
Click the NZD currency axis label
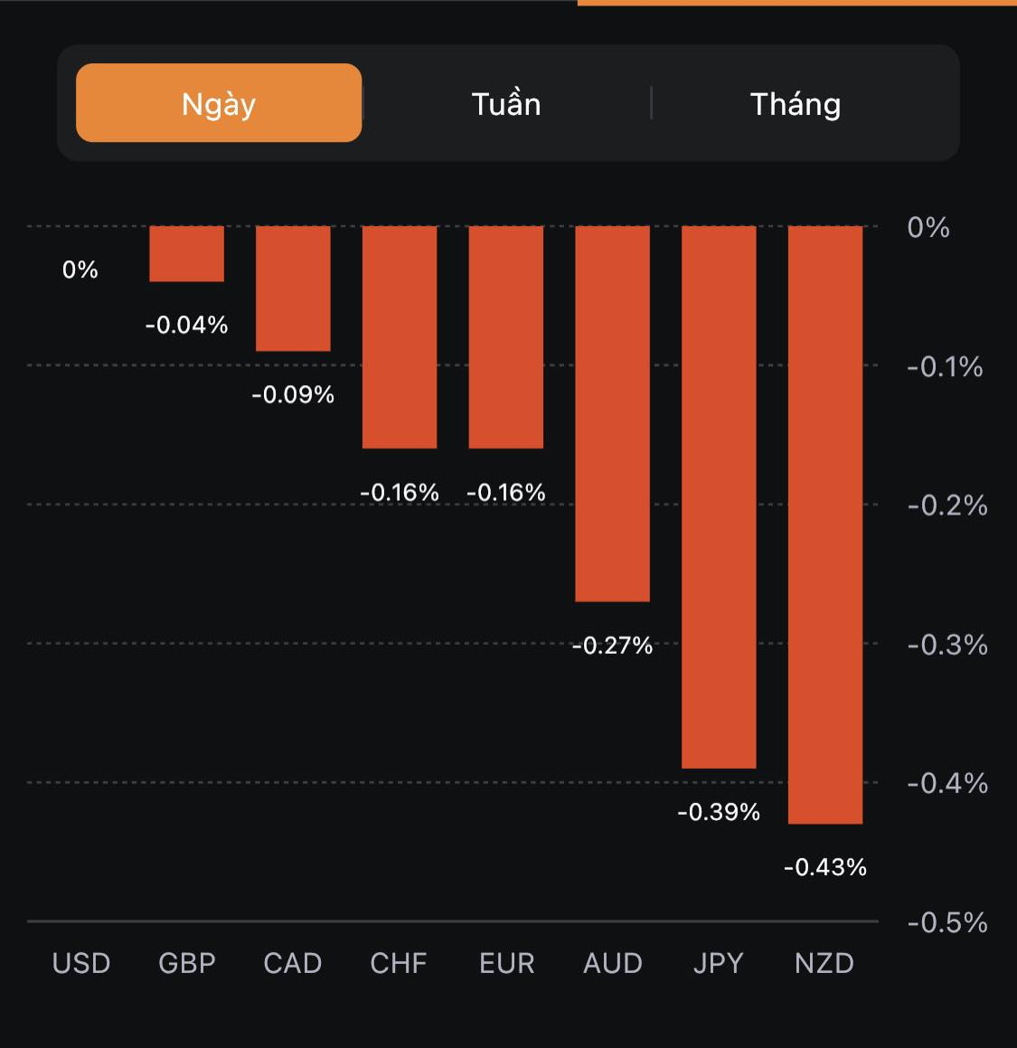(x=824, y=963)
